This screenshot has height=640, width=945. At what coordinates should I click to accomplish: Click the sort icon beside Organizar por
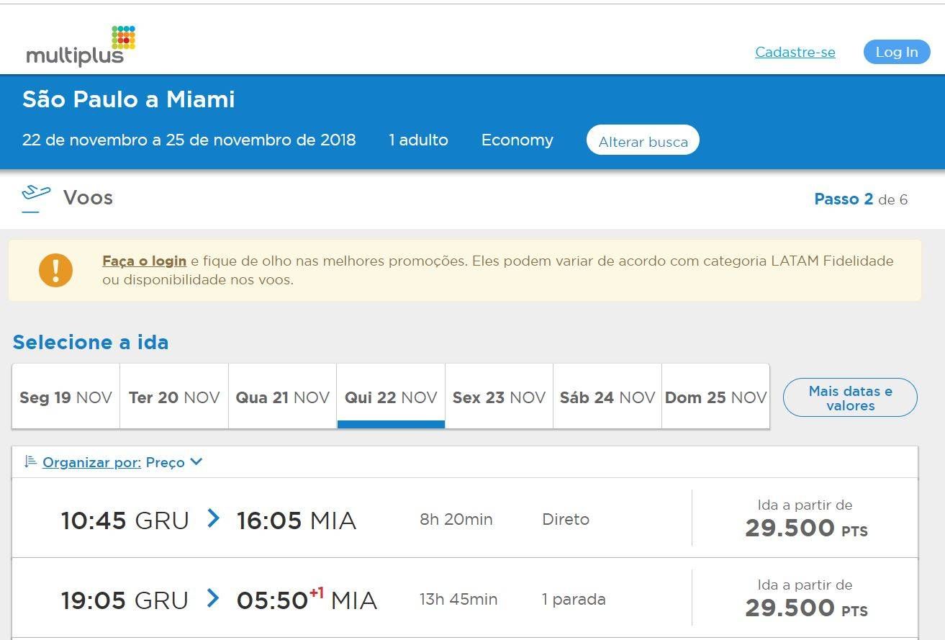(x=30, y=461)
